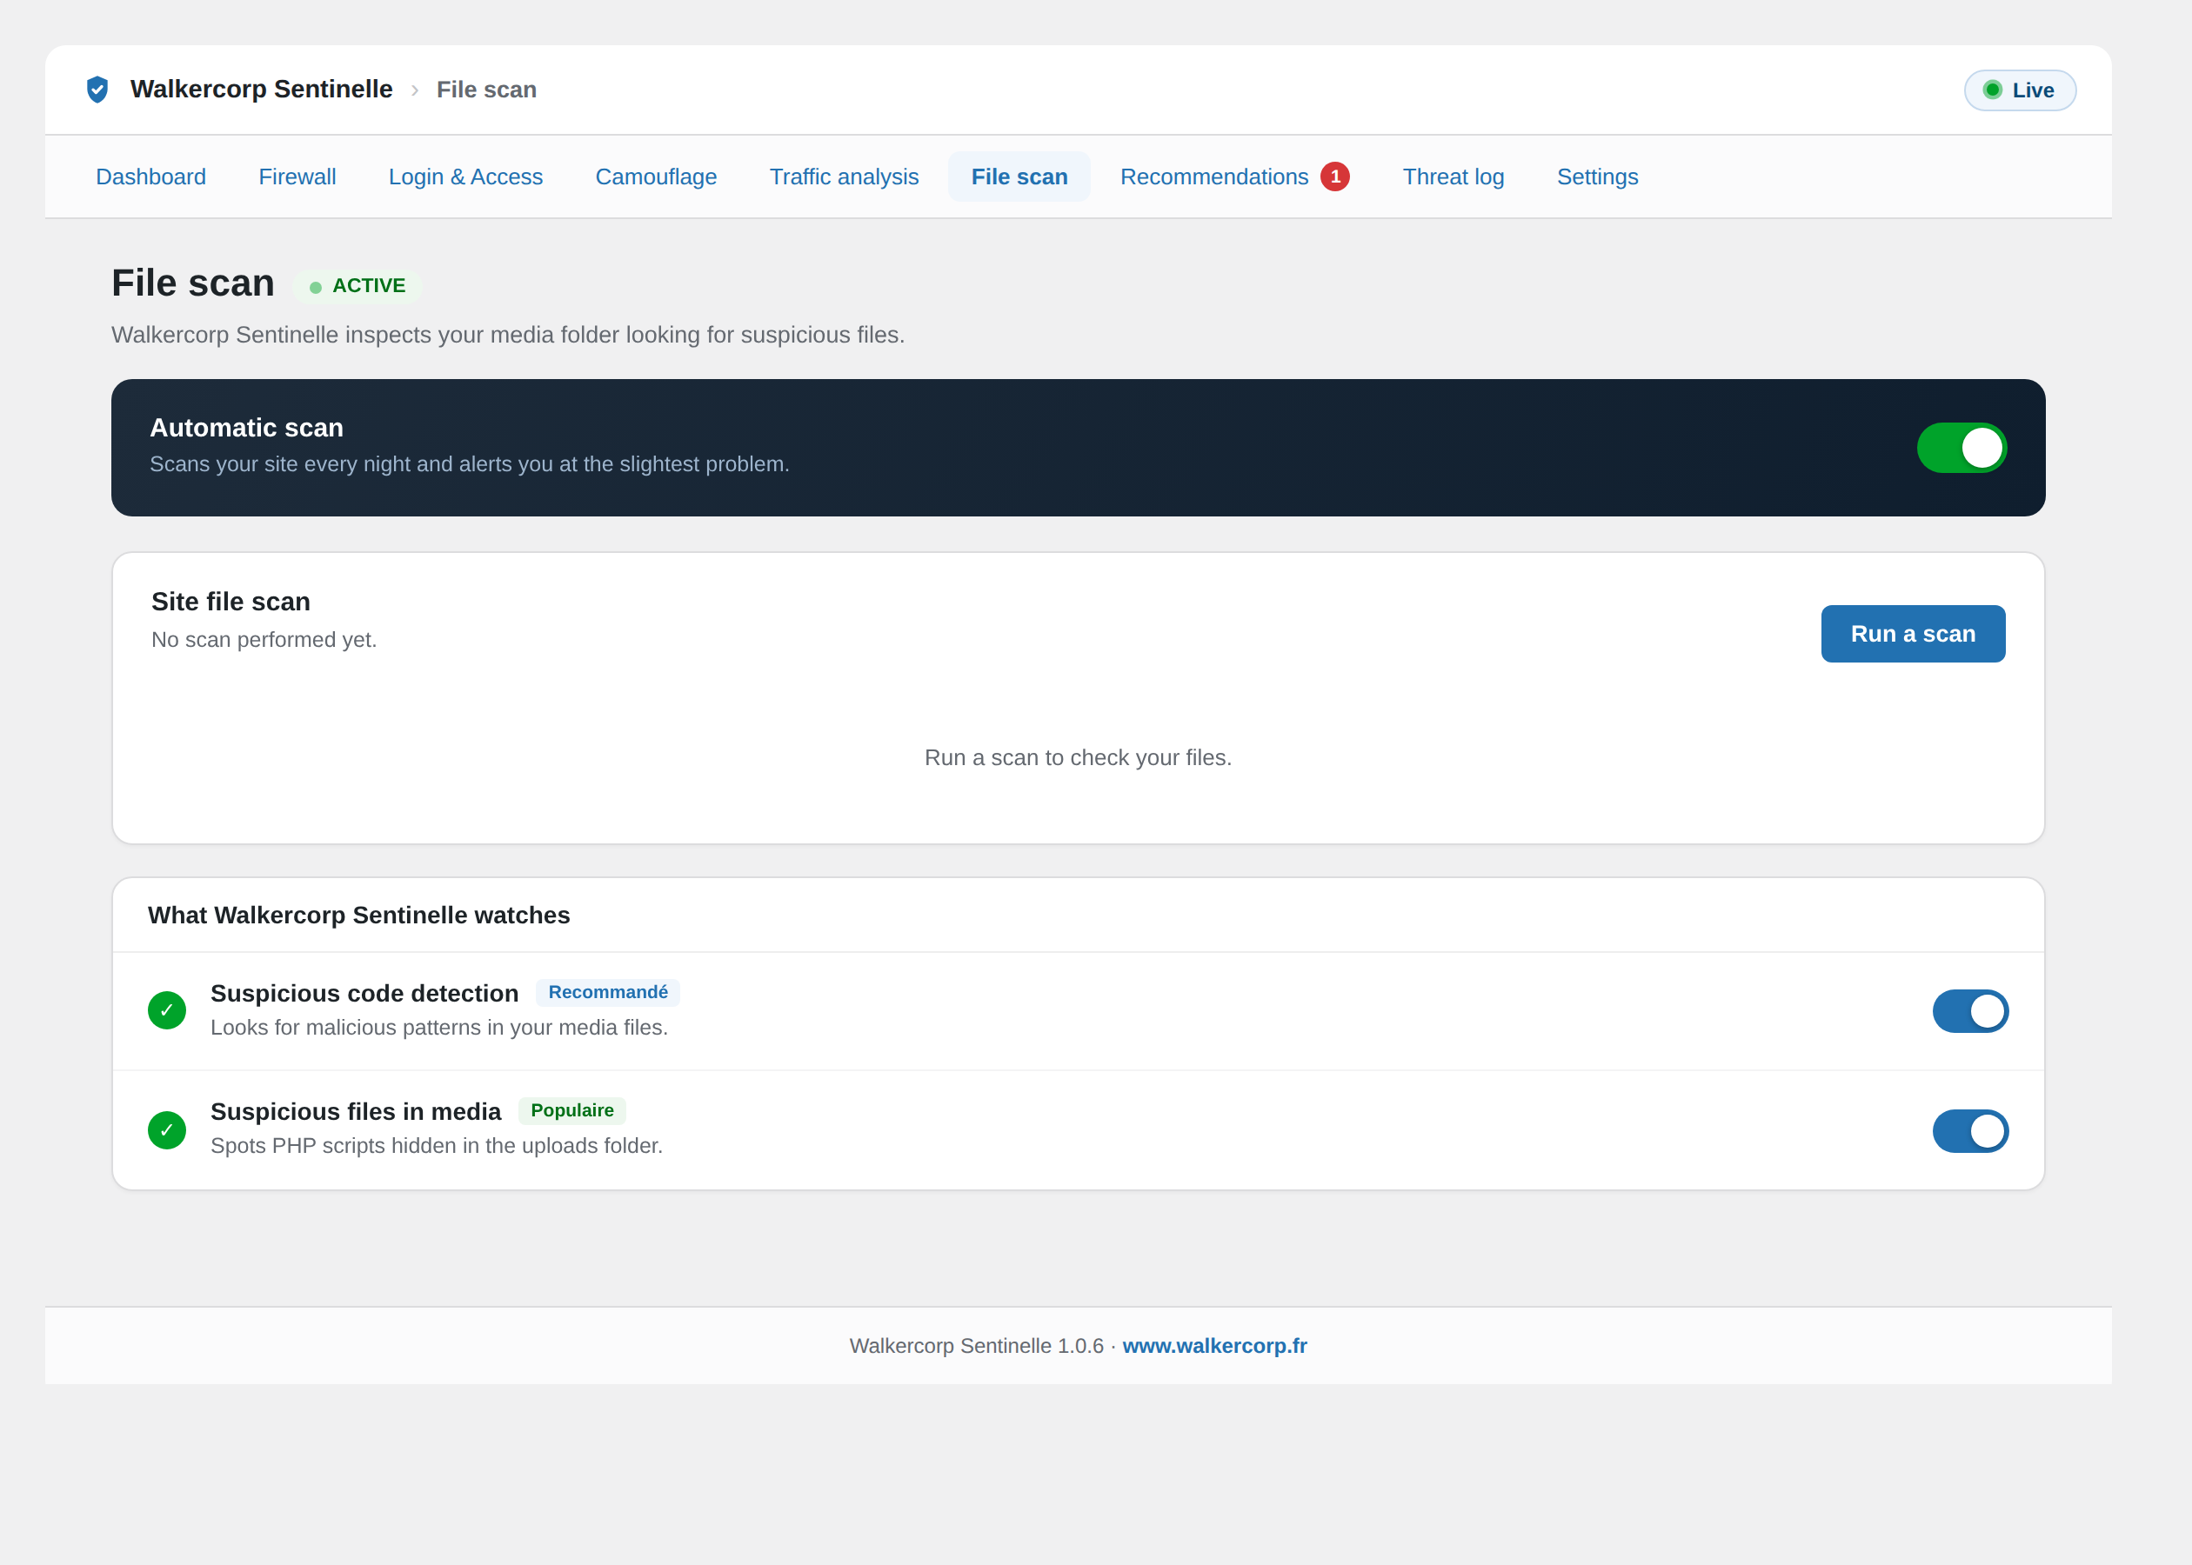This screenshot has height=1565, width=2192.
Task: Click the red notification badge on Recommendations
Action: coord(1334,176)
